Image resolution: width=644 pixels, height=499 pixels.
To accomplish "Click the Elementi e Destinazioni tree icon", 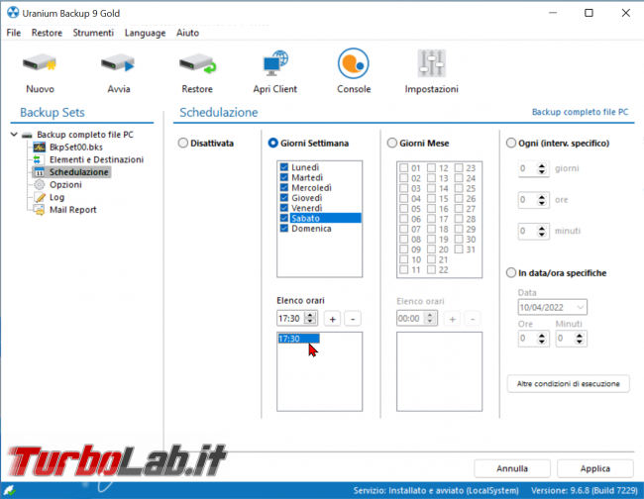I will 38,159.
